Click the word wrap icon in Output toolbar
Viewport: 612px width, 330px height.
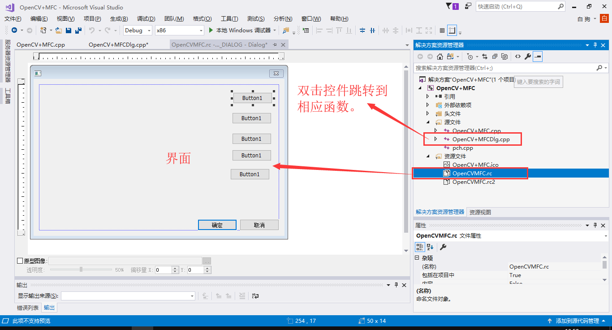(255, 296)
